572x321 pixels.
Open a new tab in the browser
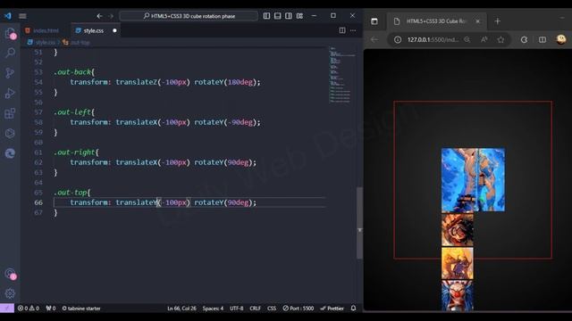[x=498, y=21]
